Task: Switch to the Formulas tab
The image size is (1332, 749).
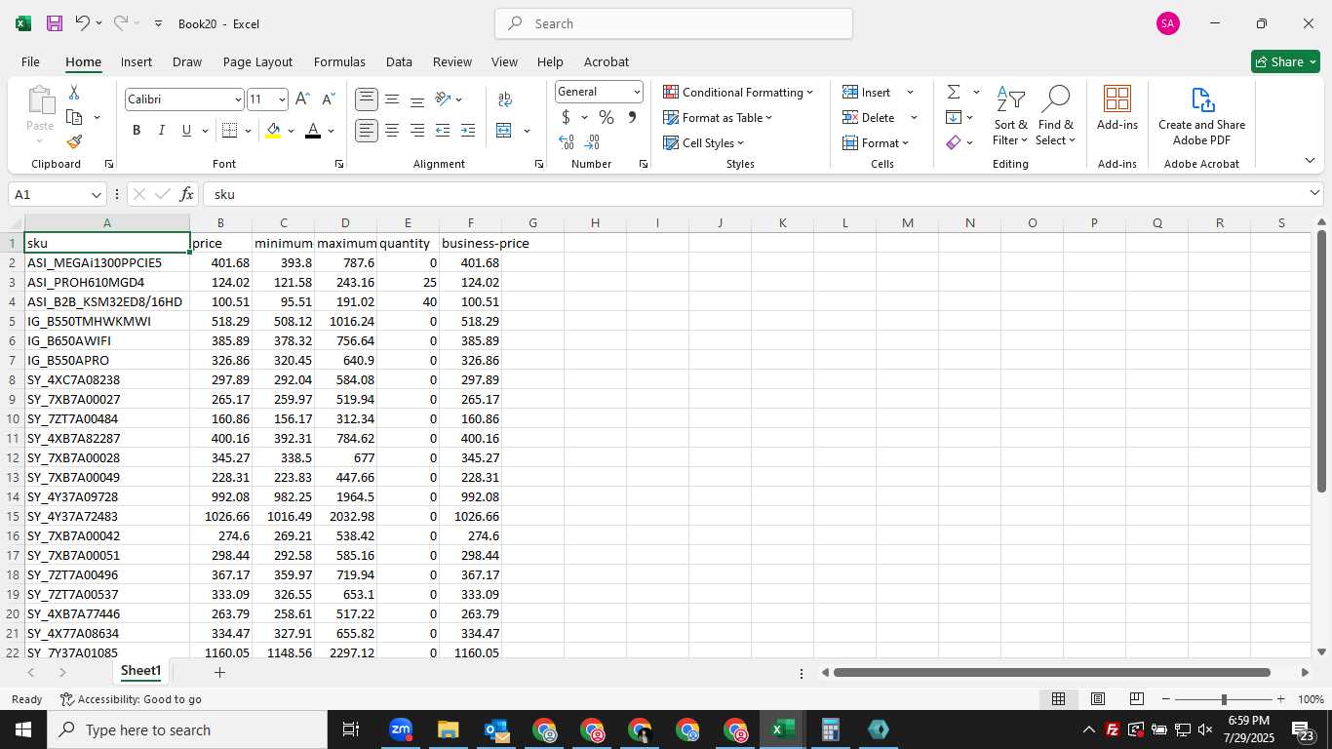Action: point(339,61)
